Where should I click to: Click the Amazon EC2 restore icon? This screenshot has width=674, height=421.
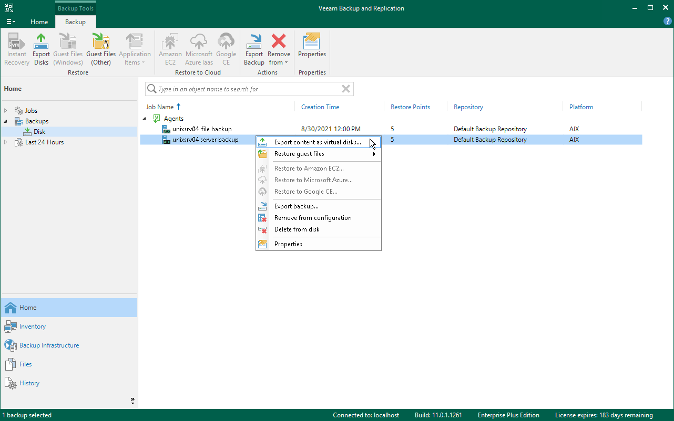tap(170, 47)
